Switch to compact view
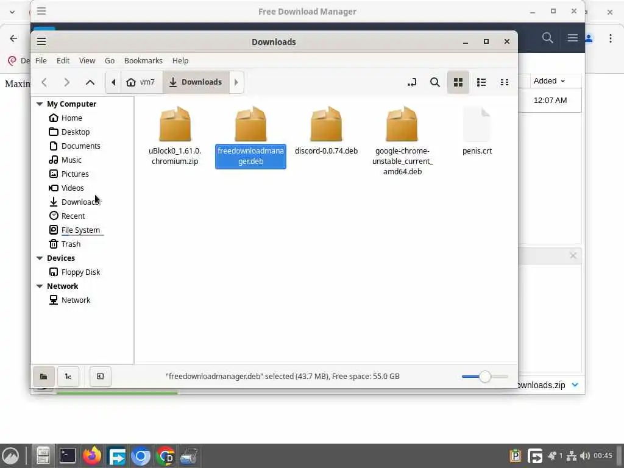The height and width of the screenshot is (468, 624). (504, 82)
